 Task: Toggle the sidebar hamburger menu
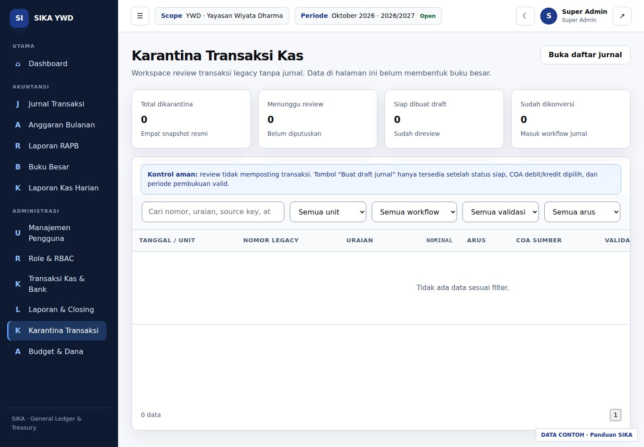tap(140, 16)
